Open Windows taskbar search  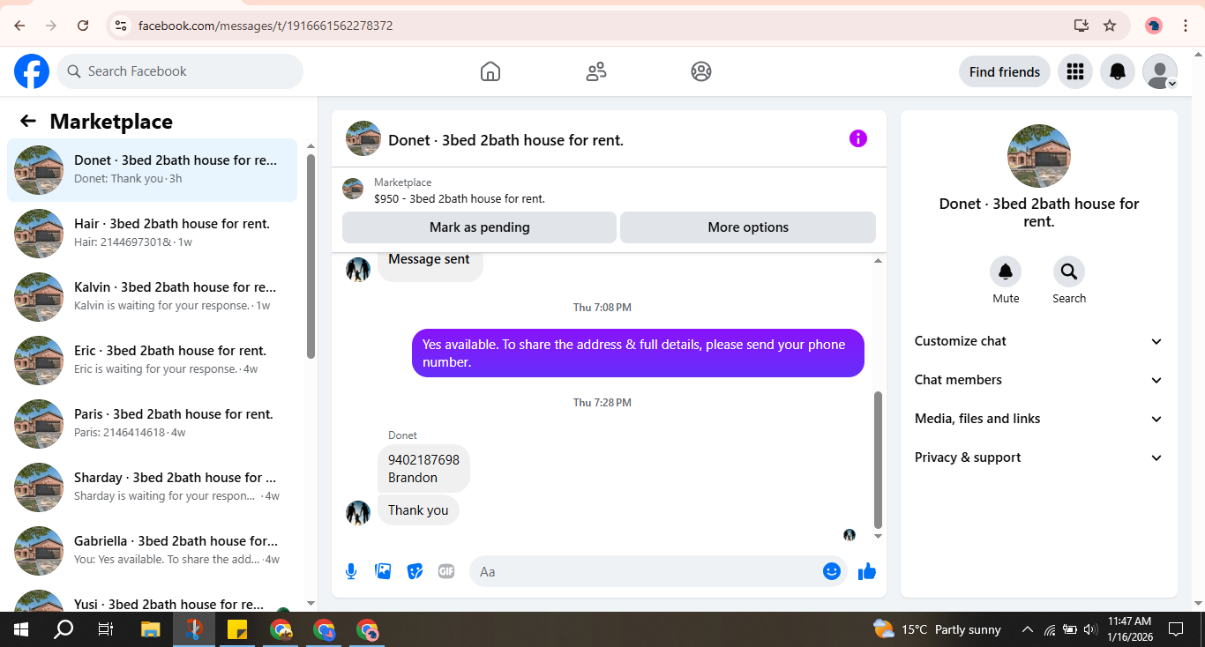(x=64, y=629)
